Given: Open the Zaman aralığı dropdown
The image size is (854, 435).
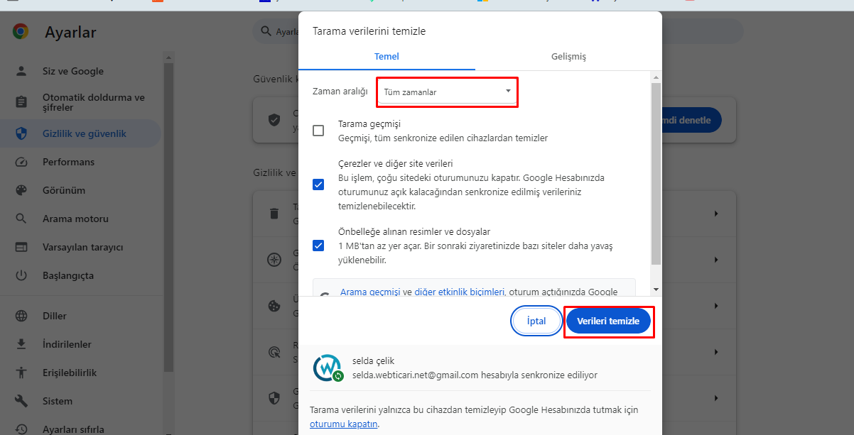Looking at the screenshot, I should [x=447, y=92].
